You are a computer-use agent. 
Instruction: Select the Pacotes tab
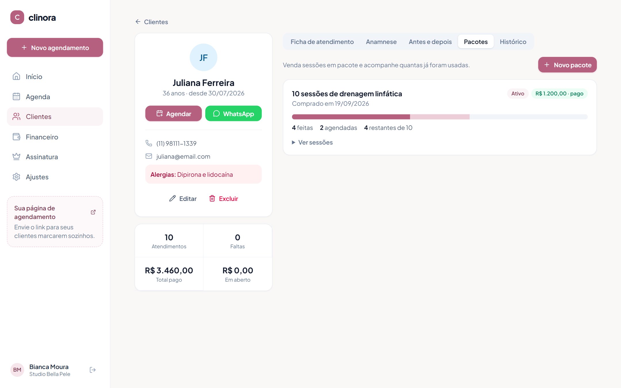tap(476, 42)
